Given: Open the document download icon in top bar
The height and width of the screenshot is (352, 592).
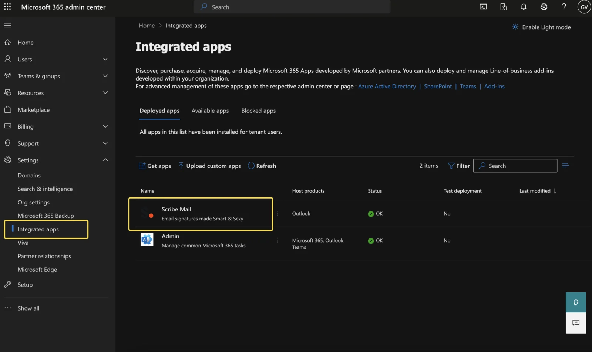Looking at the screenshot, I should point(504,7).
